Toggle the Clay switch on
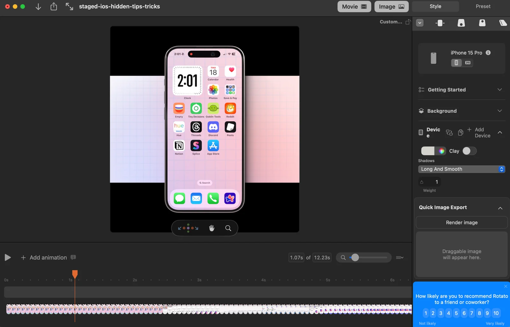The image size is (510, 327). tap(470, 151)
